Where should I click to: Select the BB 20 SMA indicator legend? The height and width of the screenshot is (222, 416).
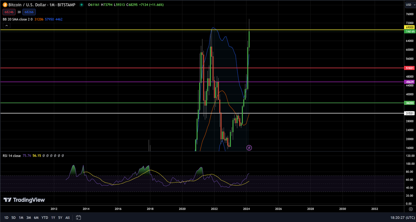click(x=18, y=20)
